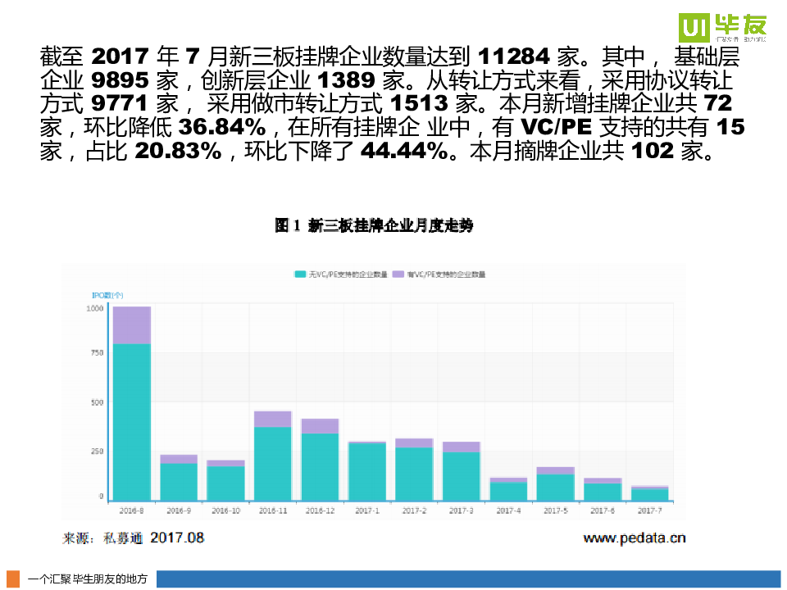This screenshot has height=590, width=787.
Task: Click the 2017-1 bar in chart
Action: coord(366,471)
